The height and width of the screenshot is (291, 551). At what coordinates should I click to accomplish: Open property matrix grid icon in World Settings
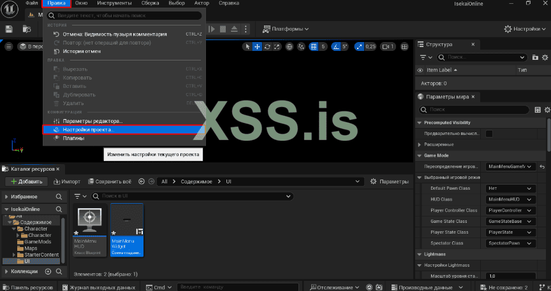(x=538, y=110)
